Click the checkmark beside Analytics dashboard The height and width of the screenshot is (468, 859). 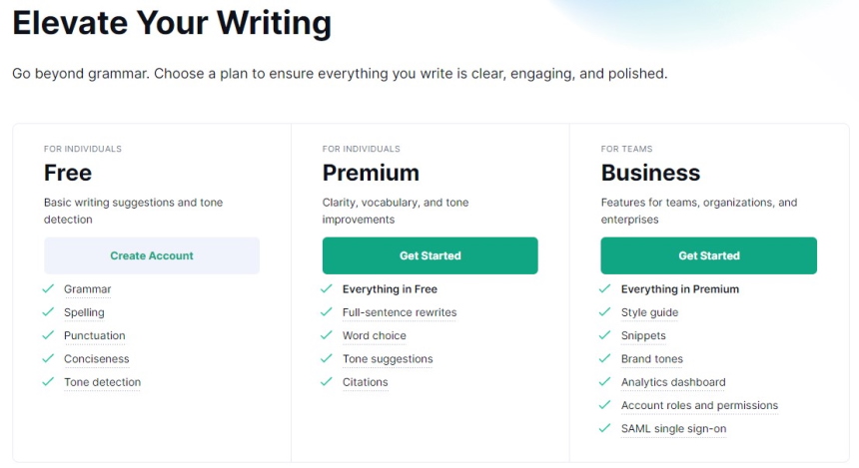(x=605, y=381)
